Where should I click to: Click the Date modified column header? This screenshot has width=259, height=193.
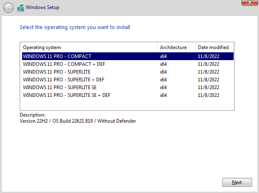213,47
